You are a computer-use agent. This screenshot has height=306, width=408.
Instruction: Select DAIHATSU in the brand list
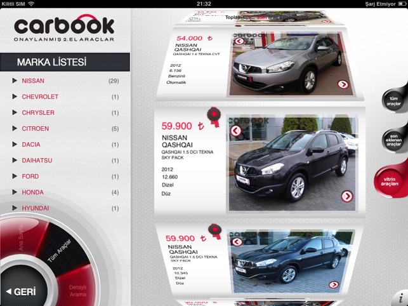37,161
